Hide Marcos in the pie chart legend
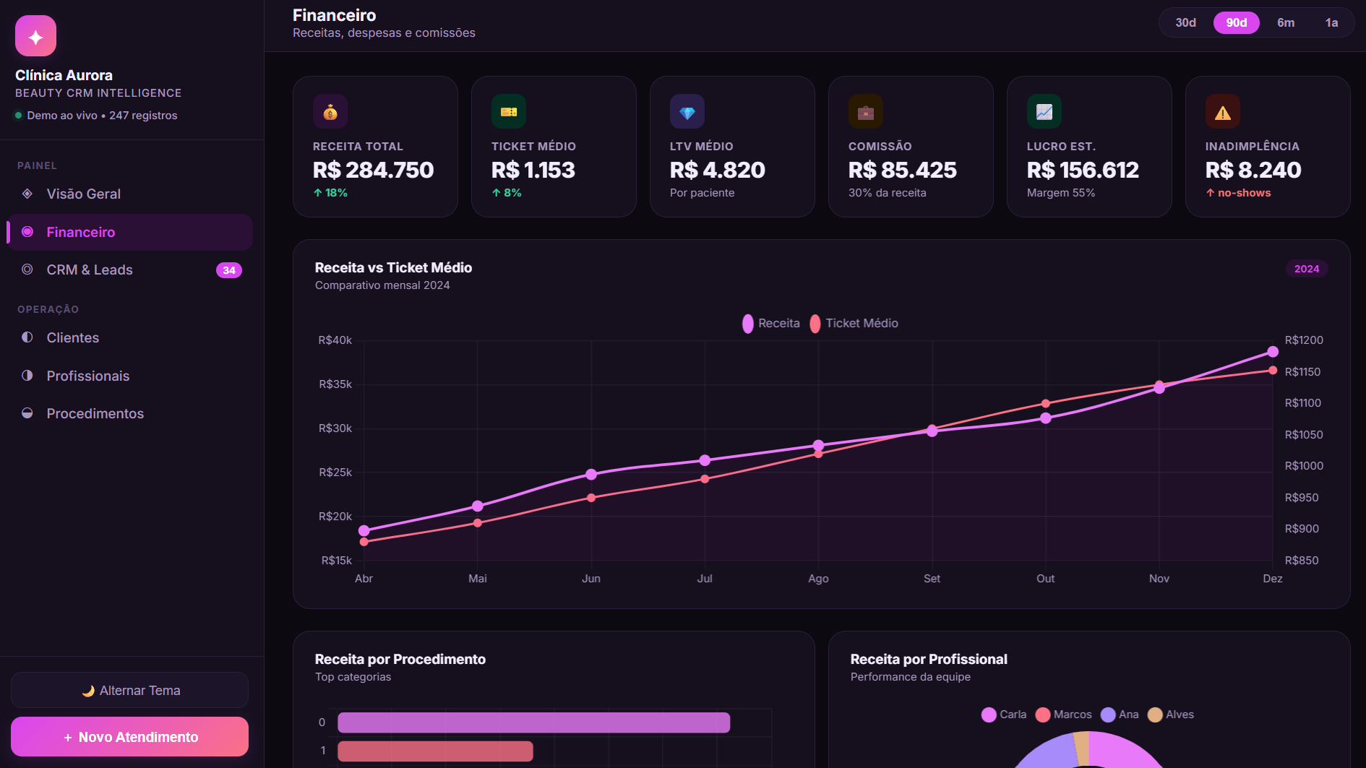The width and height of the screenshot is (1366, 768). (x=1063, y=715)
